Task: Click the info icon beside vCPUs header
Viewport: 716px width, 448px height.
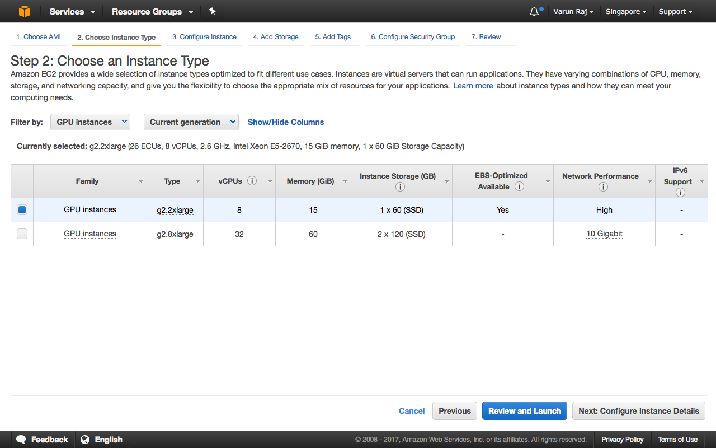Action: pos(252,181)
